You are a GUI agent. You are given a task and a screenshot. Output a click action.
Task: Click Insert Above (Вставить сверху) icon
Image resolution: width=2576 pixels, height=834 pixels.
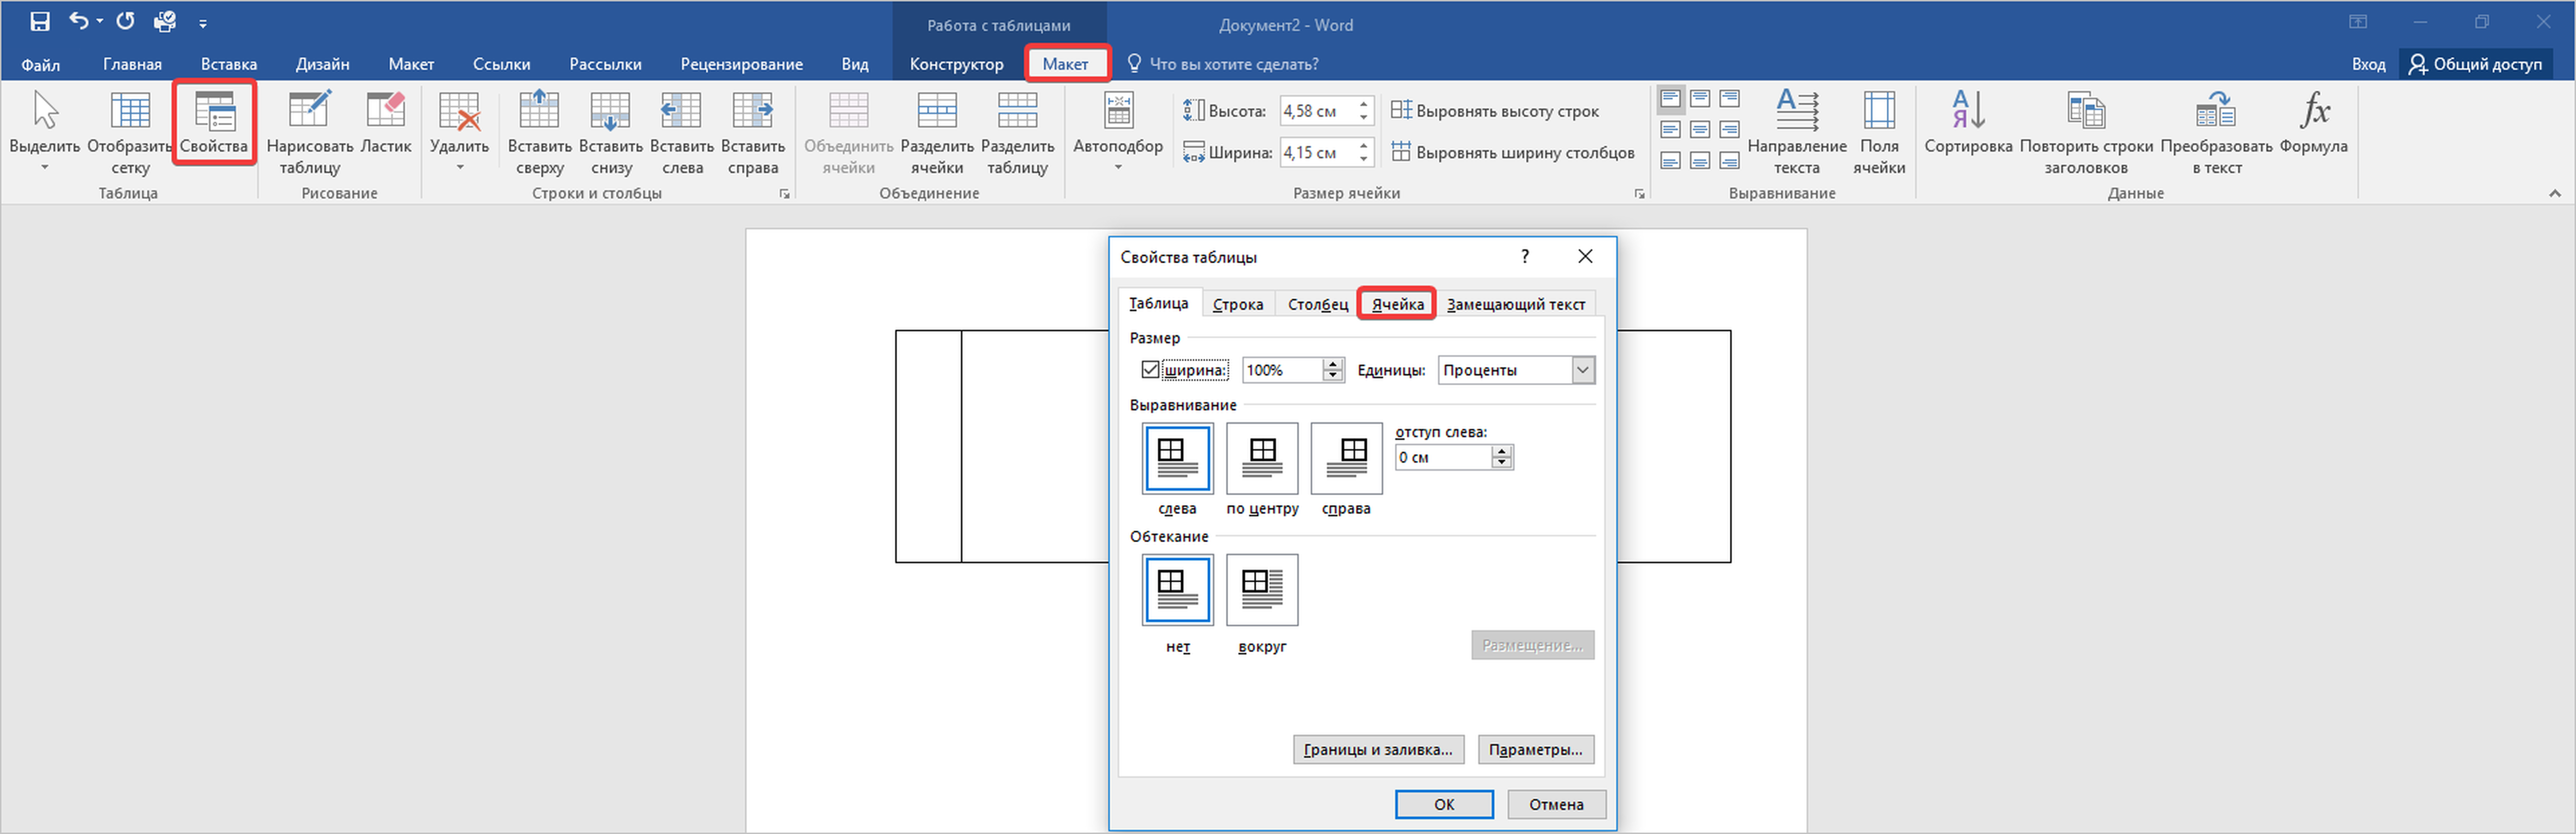tap(539, 111)
